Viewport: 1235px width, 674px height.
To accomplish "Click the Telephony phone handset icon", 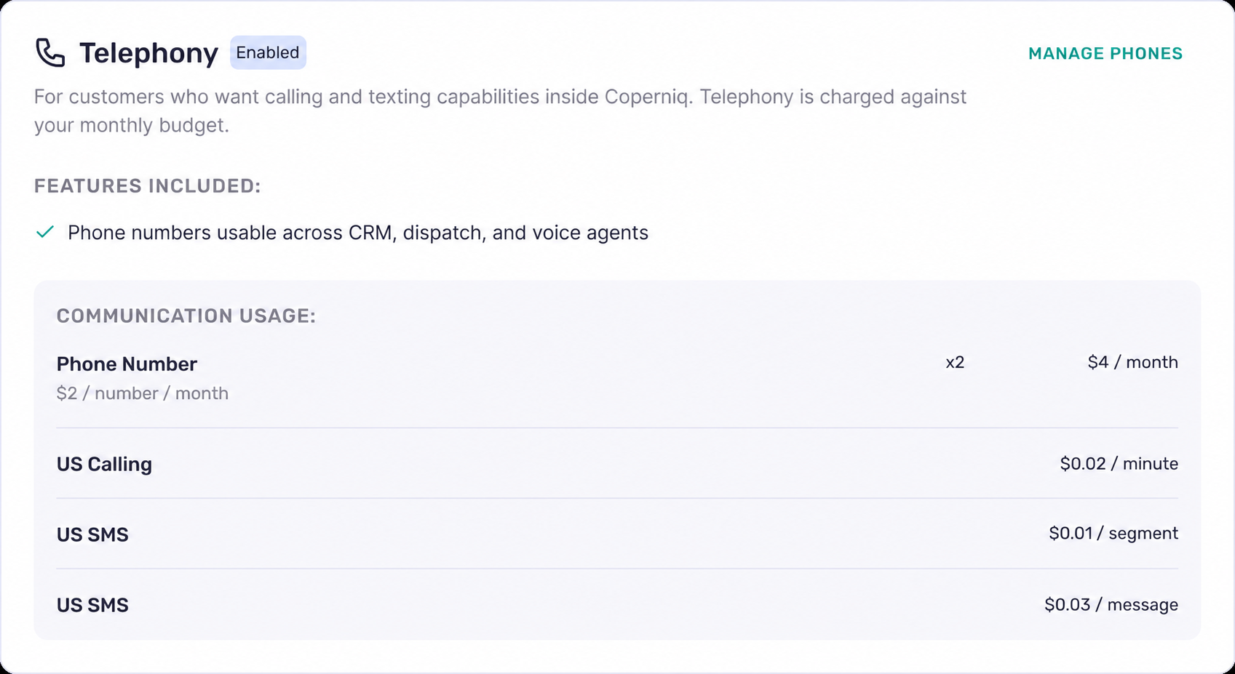I will point(50,53).
